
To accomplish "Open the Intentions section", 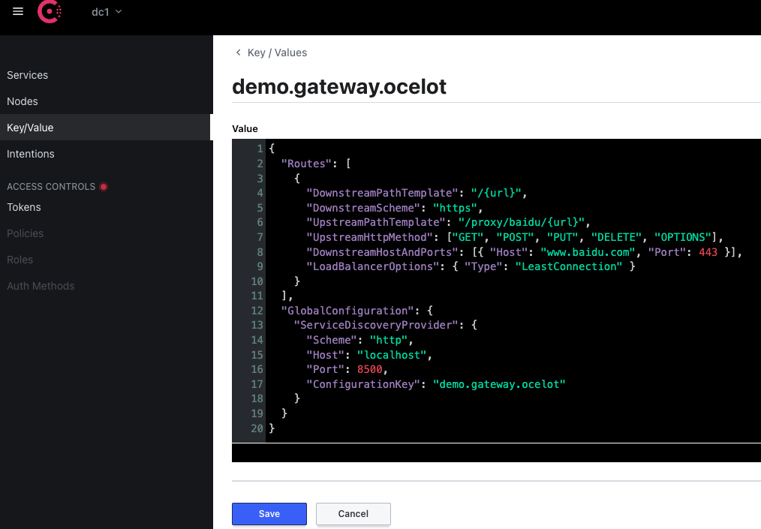I will [x=31, y=154].
